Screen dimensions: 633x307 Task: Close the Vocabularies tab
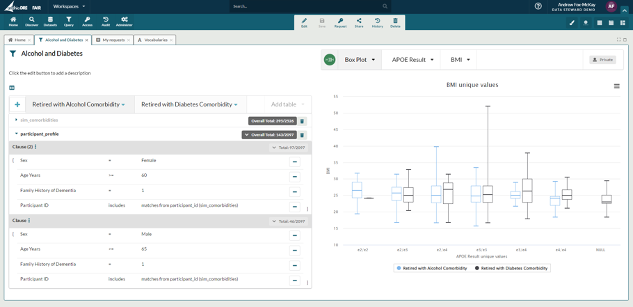[171, 40]
